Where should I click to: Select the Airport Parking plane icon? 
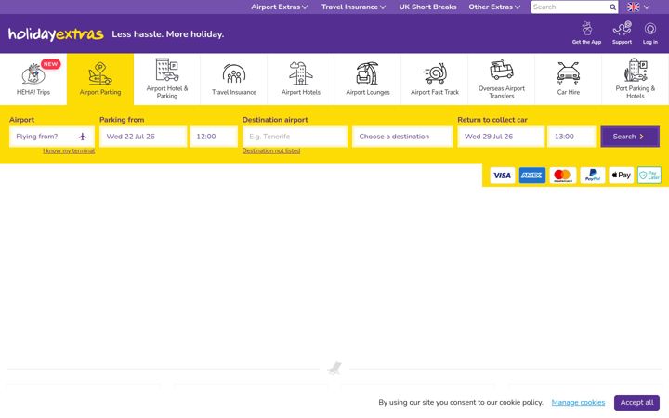(100, 73)
